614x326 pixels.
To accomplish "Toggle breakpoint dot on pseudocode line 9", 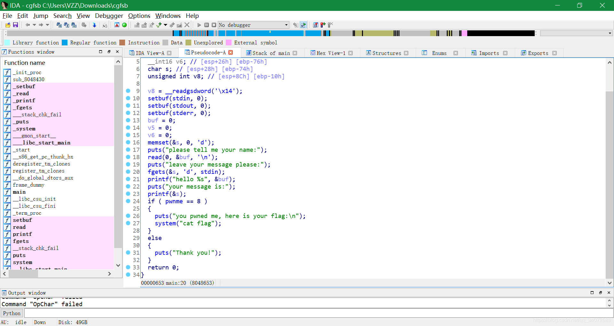I will (128, 91).
